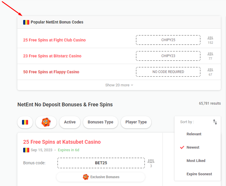This screenshot has width=226, height=186.
Task: Click users icon beside CHIPY25 code
Action: click(x=210, y=38)
